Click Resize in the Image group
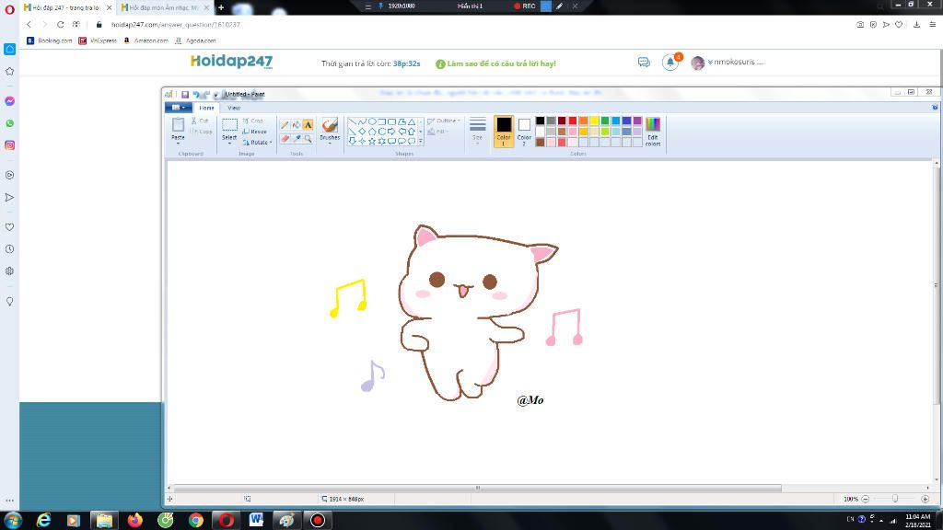The width and height of the screenshot is (943, 530). point(254,132)
